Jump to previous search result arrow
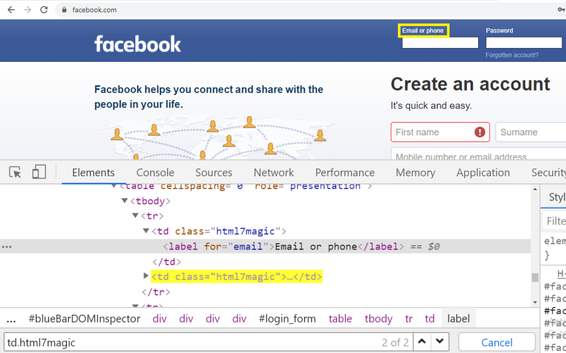 [422, 341]
